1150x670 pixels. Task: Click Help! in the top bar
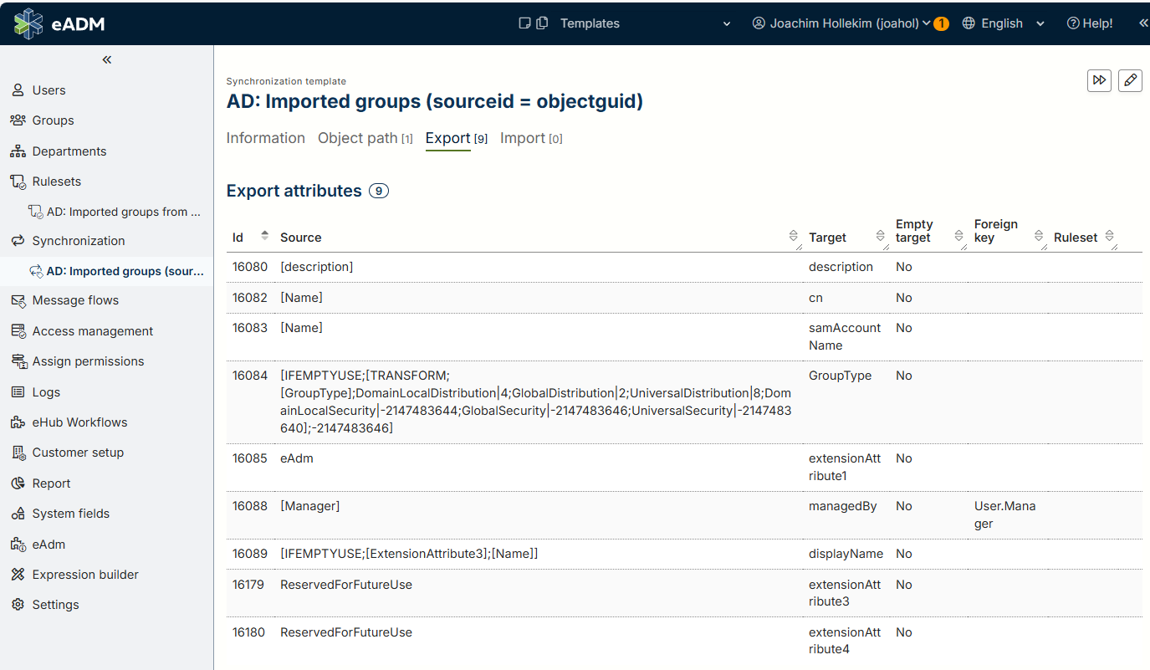(1090, 23)
